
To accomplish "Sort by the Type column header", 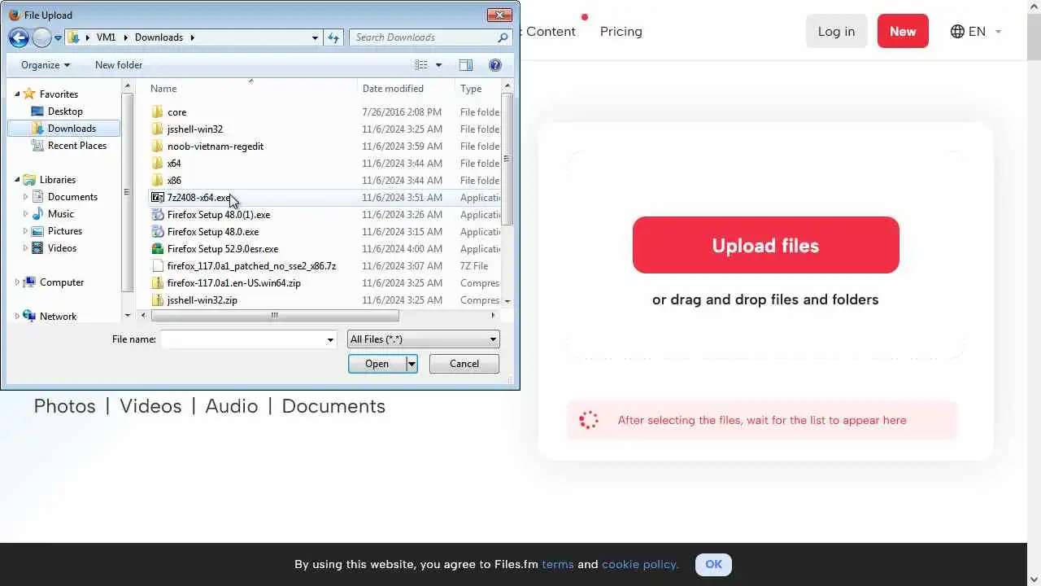I will [x=471, y=89].
